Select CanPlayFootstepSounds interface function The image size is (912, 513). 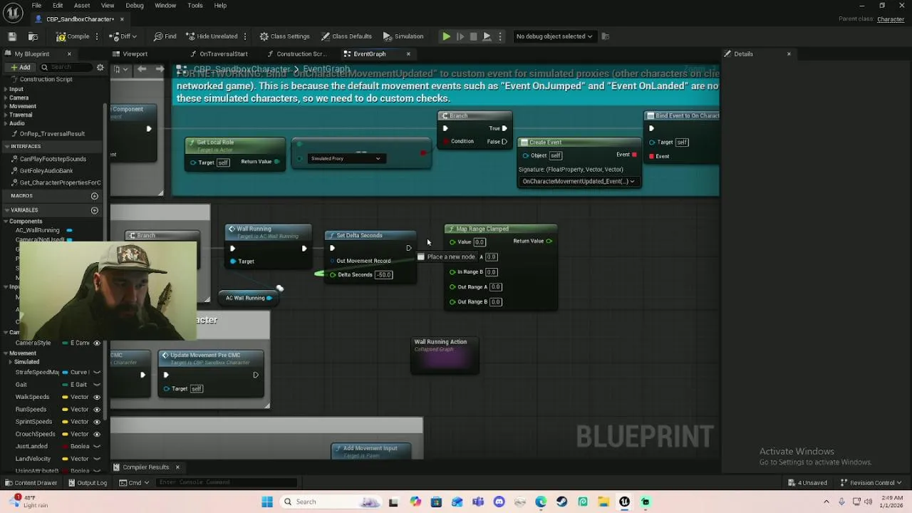coord(53,159)
